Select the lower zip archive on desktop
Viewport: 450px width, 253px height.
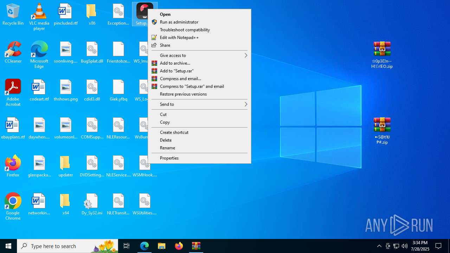point(382,131)
